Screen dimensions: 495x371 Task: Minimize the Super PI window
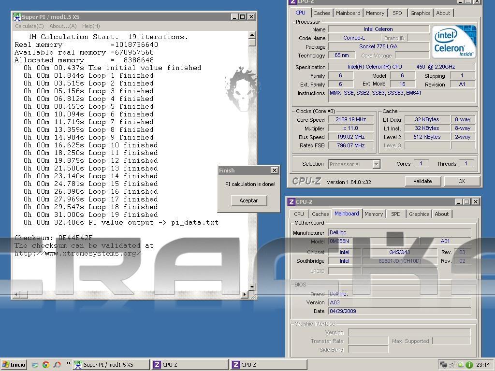(x=234, y=17)
